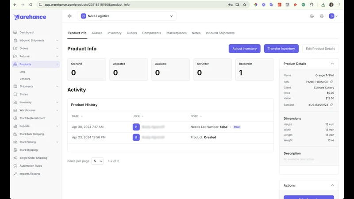The width and height of the screenshot is (354, 199).
Task: Open Dashboard icon in sidebar
Action: click(15, 32)
